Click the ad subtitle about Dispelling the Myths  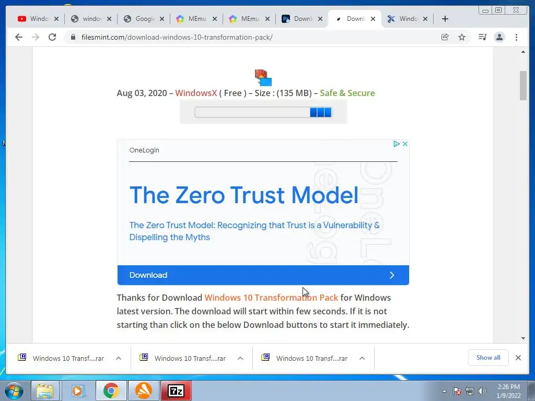coord(254,231)
